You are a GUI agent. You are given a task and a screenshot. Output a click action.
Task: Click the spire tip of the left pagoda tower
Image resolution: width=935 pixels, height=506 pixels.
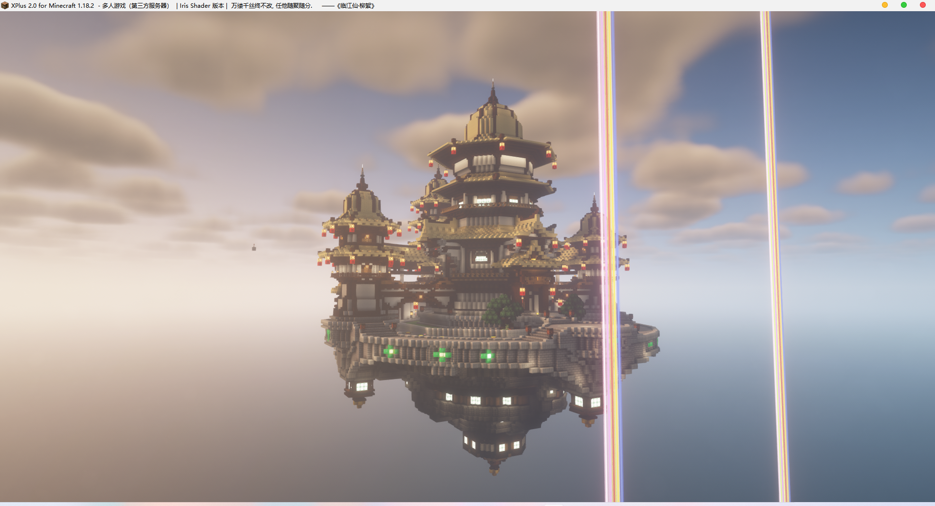point(362,170)
